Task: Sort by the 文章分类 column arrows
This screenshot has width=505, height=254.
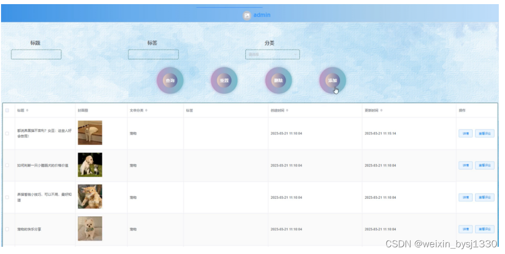Action: point(146,110)
